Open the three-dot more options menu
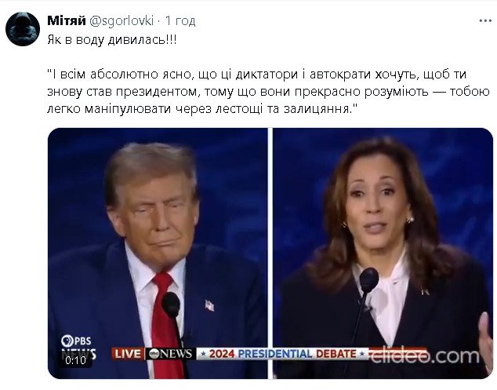Image resolution: width=497 pixels, height=390 pixels. (485, 21)
